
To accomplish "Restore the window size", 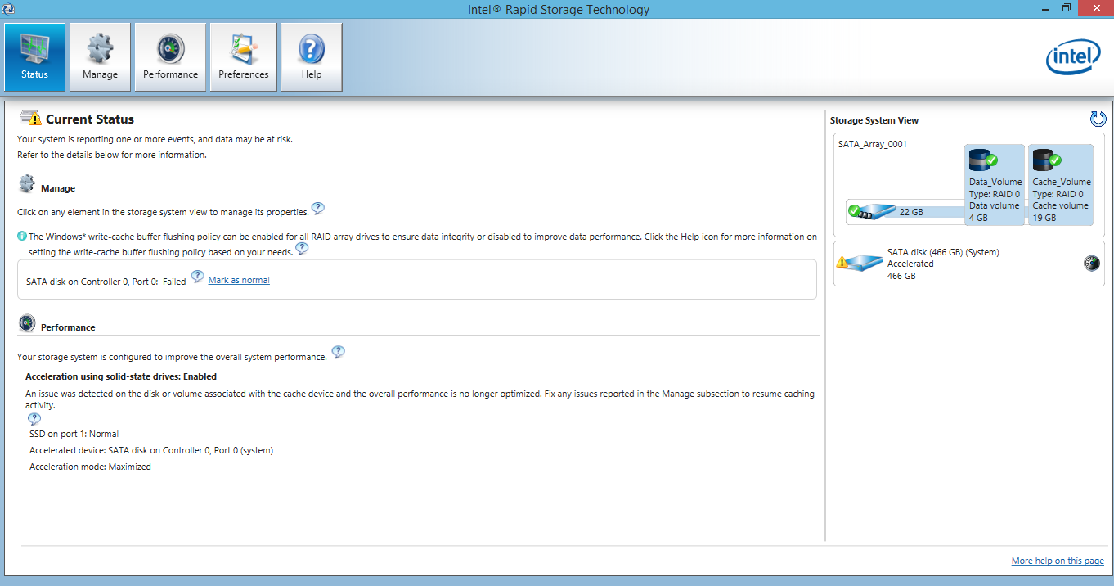I will coord(1067,8).
